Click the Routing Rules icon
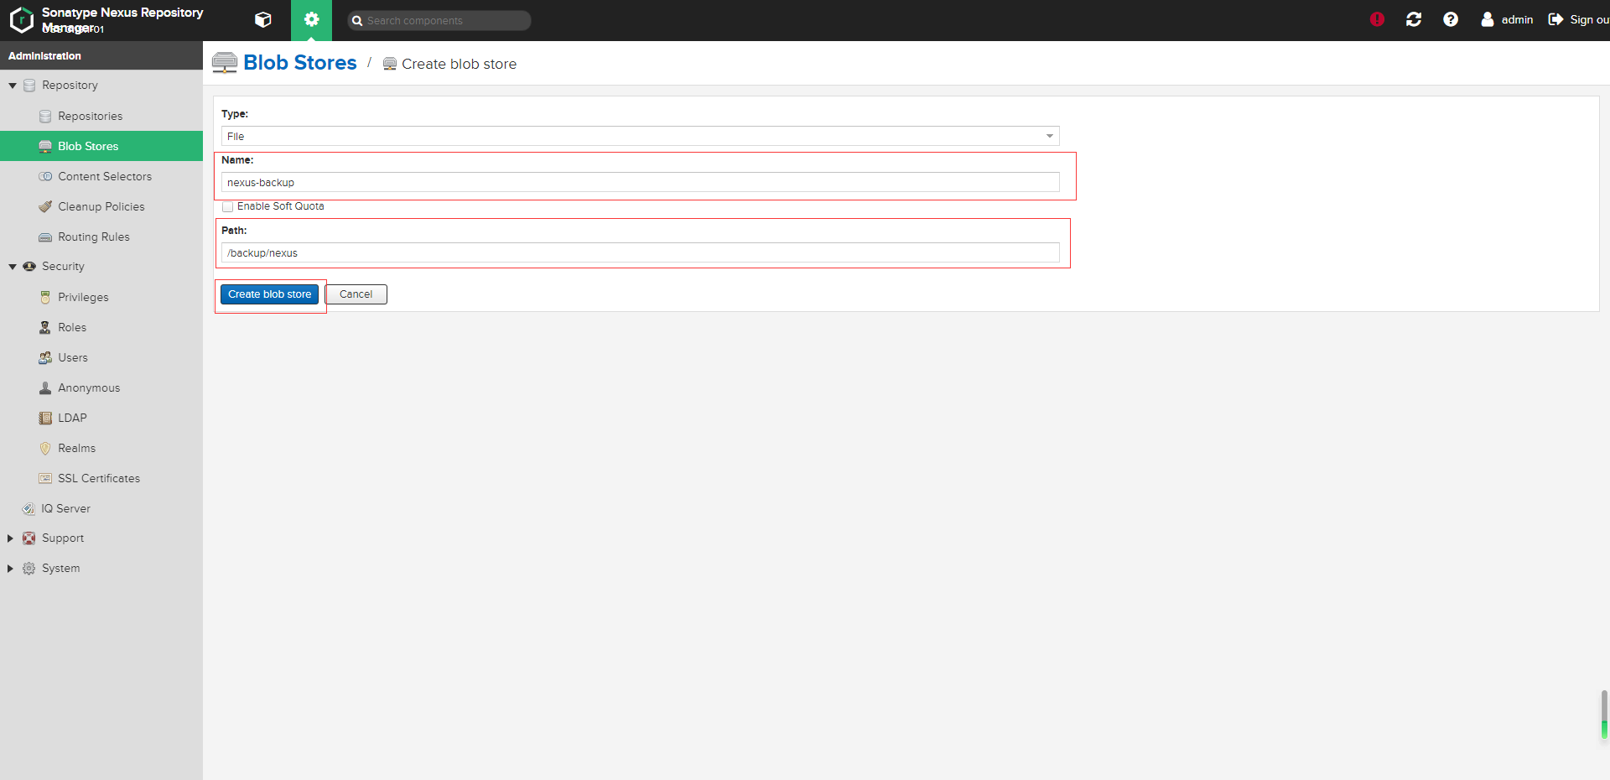The image size is (1610, 780). (x=45, y=237)
